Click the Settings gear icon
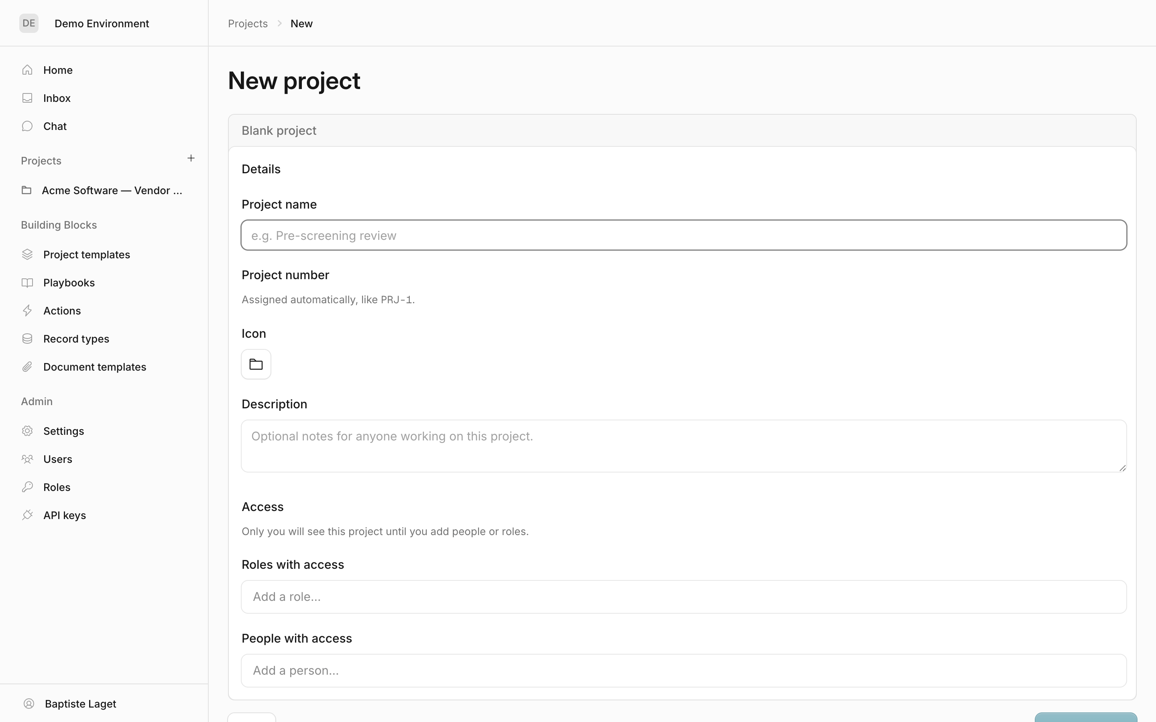The image size is (1156, 722). pyautogui.click(x=27, y=431)
